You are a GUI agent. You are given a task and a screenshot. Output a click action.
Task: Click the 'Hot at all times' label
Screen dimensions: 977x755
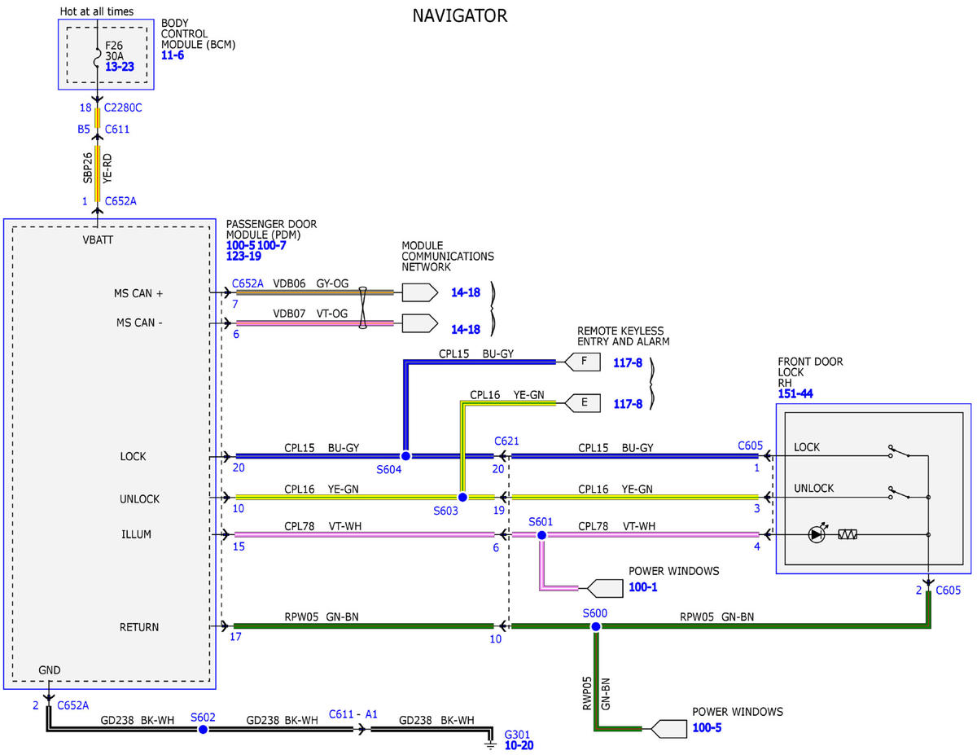pos(97,11)
